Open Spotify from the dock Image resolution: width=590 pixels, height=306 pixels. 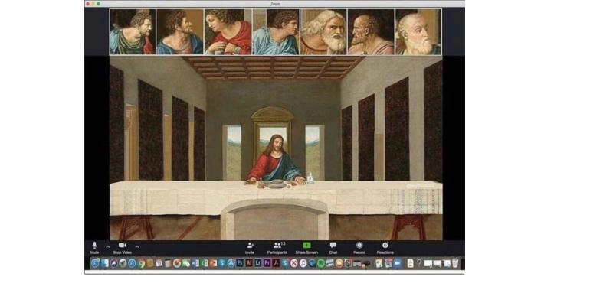(x=321, y=264)
